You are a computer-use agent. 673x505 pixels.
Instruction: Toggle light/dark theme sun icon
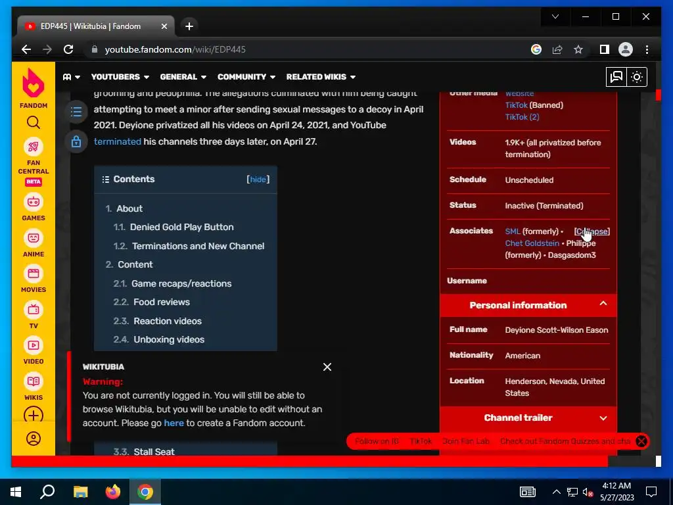tap(637, 77)
